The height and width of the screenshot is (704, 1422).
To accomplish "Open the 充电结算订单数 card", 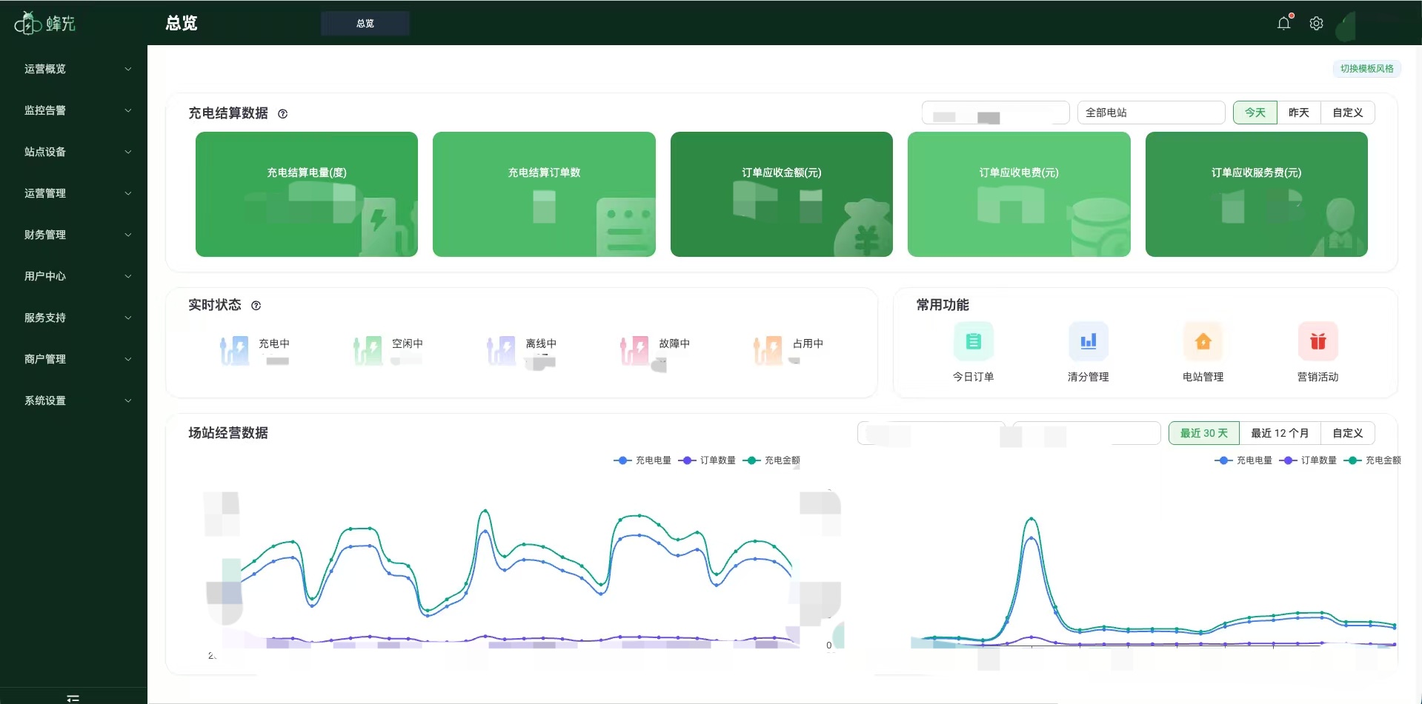I will [x=544, y=194].
